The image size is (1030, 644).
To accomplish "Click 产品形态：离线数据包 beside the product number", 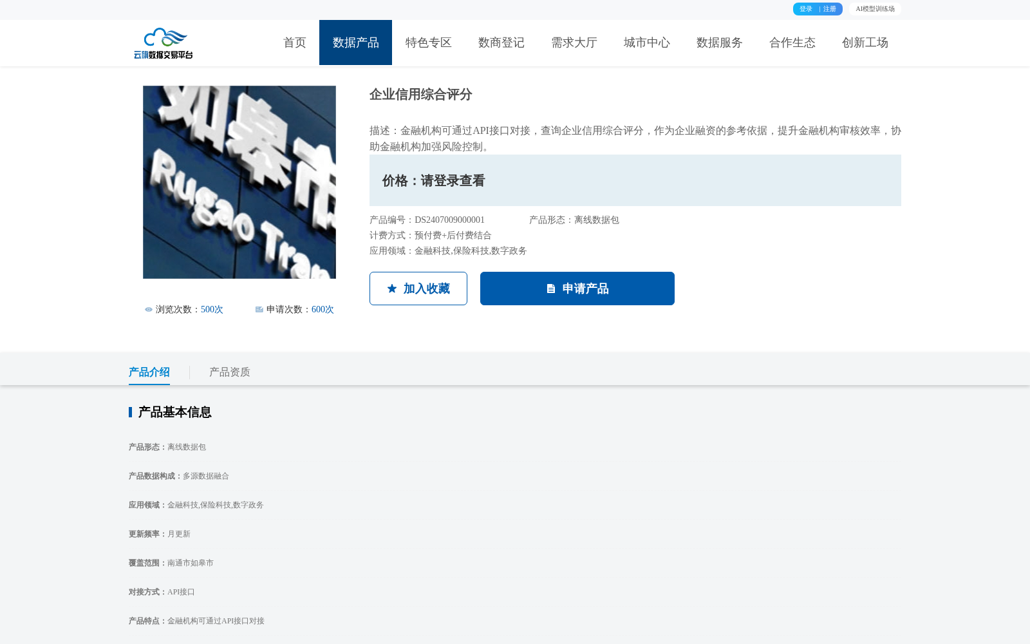I will pos(574,220).
